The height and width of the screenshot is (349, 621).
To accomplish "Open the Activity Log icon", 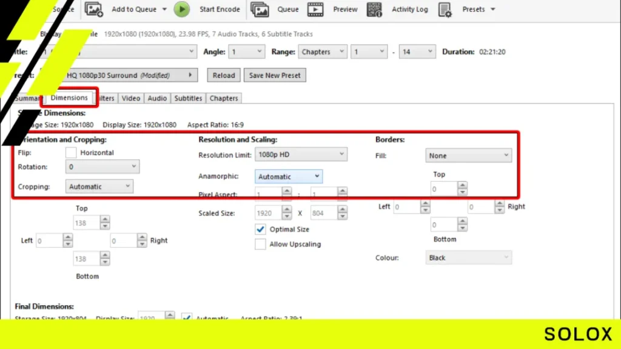I will click(374, 9).
